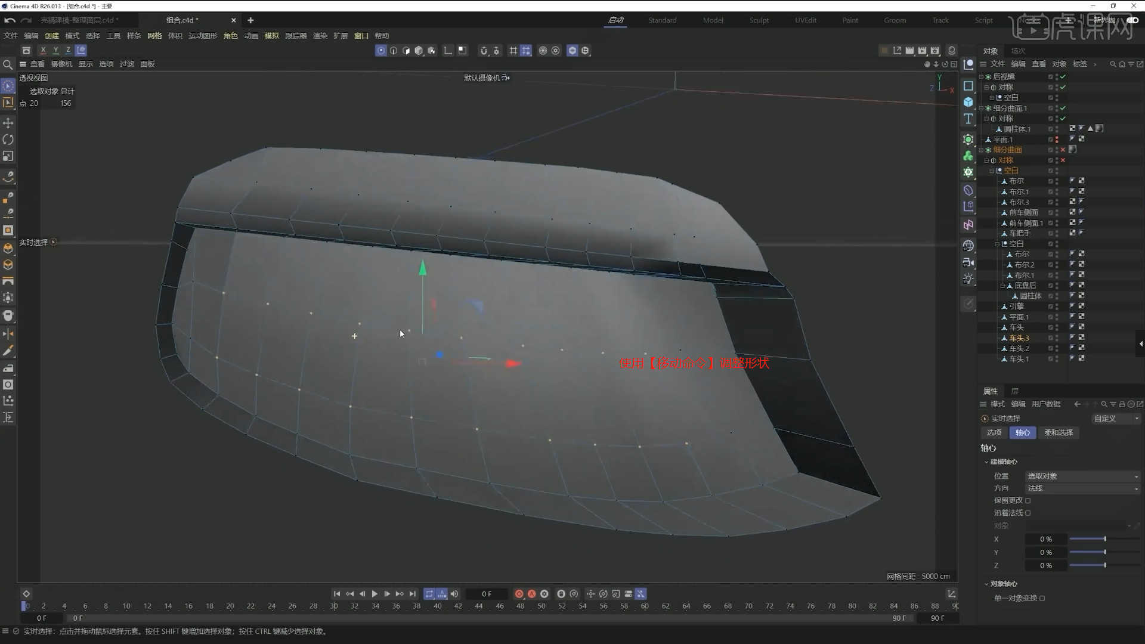1145x644 pixels.
Task: Open the 自定义 mode dropdown
Action: 1116,419
